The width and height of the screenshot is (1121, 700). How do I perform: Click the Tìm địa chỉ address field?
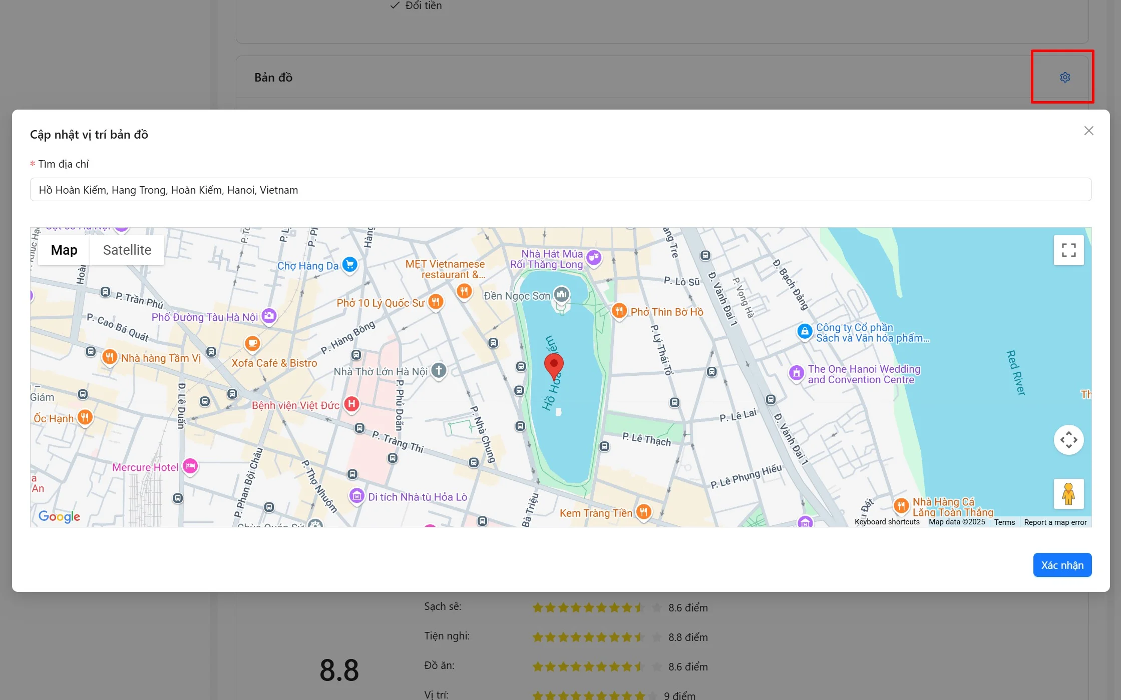[x=560, y=190]
